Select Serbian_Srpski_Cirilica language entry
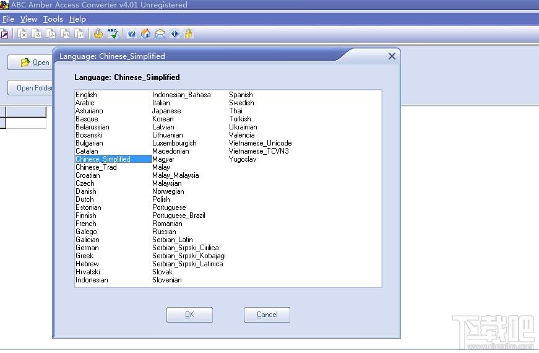This screenshot has height=353, width=539. [x=185, y=247]
